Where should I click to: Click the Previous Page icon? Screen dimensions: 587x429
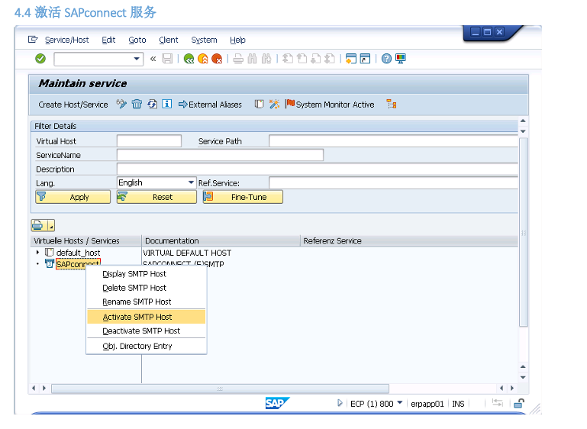[x=302, y=59]
